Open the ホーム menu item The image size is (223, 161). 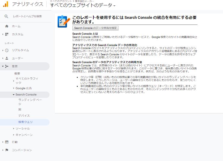pos(16,26)
